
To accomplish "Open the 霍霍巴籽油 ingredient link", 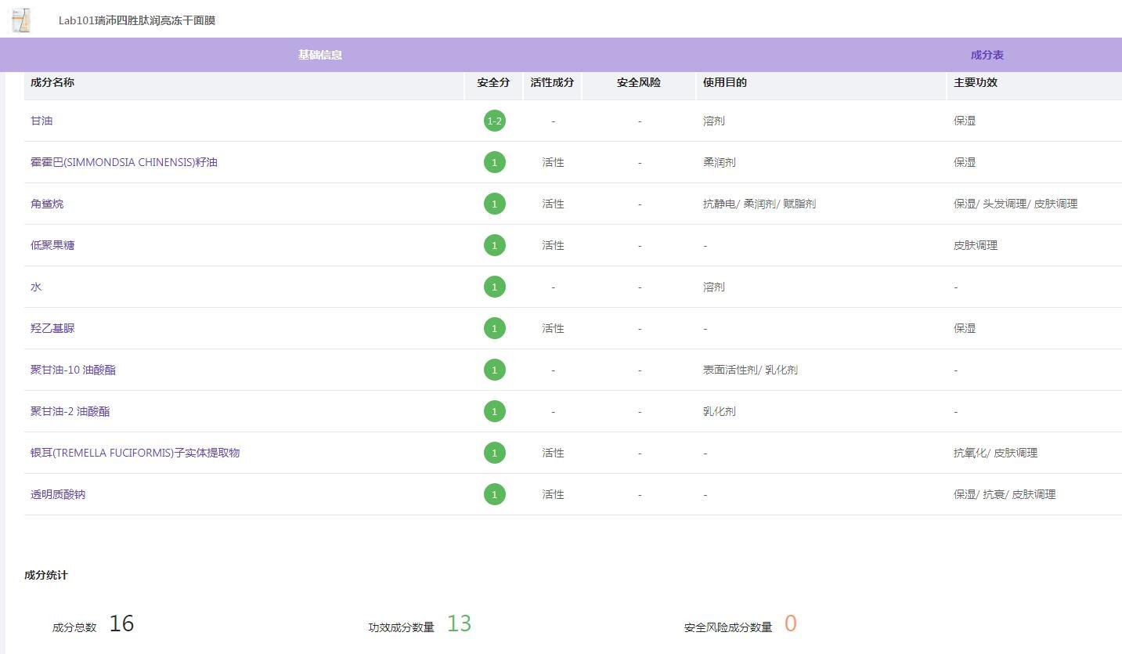I will coord(124,162).
